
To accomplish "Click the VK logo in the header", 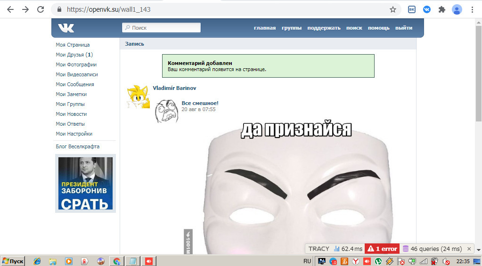I will coord(66,28).
